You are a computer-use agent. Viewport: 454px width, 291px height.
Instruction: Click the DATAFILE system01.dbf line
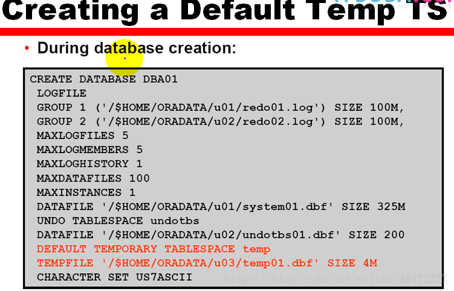[x=221, y=207]
